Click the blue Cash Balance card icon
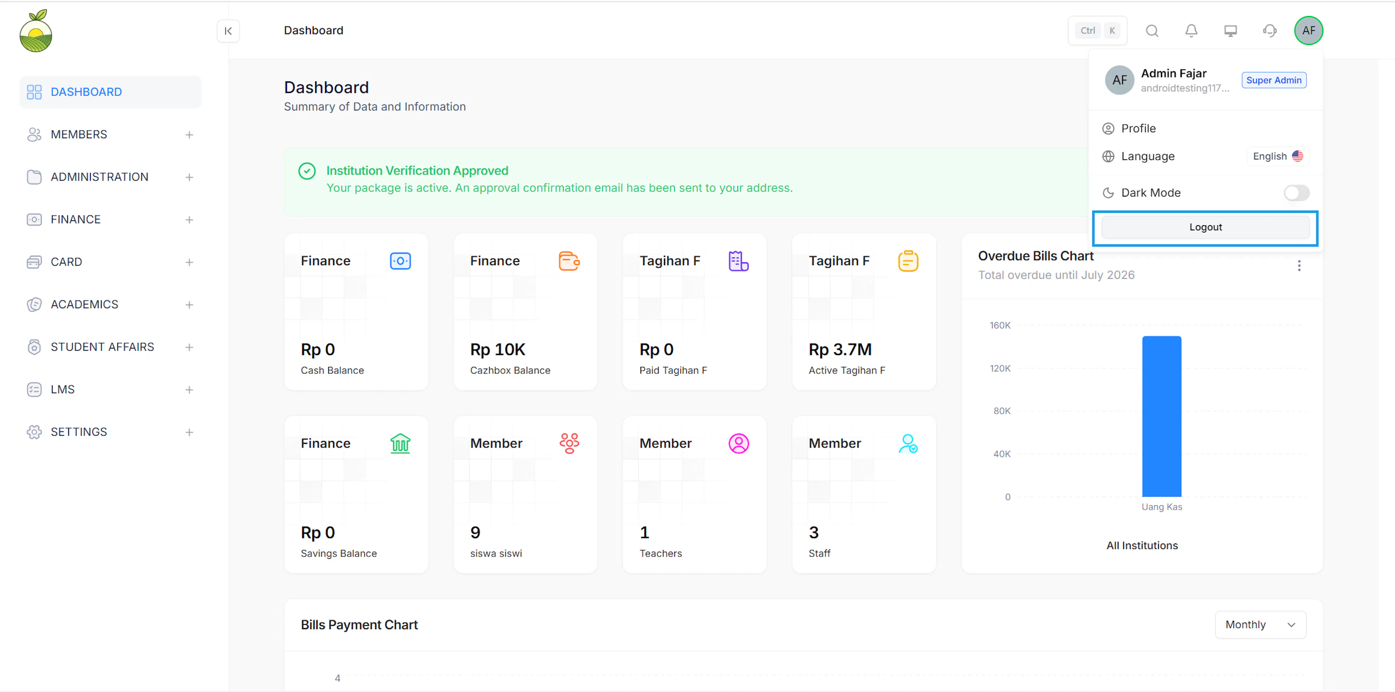Viewport: 1395px width, 692px height. click(400, 261)
